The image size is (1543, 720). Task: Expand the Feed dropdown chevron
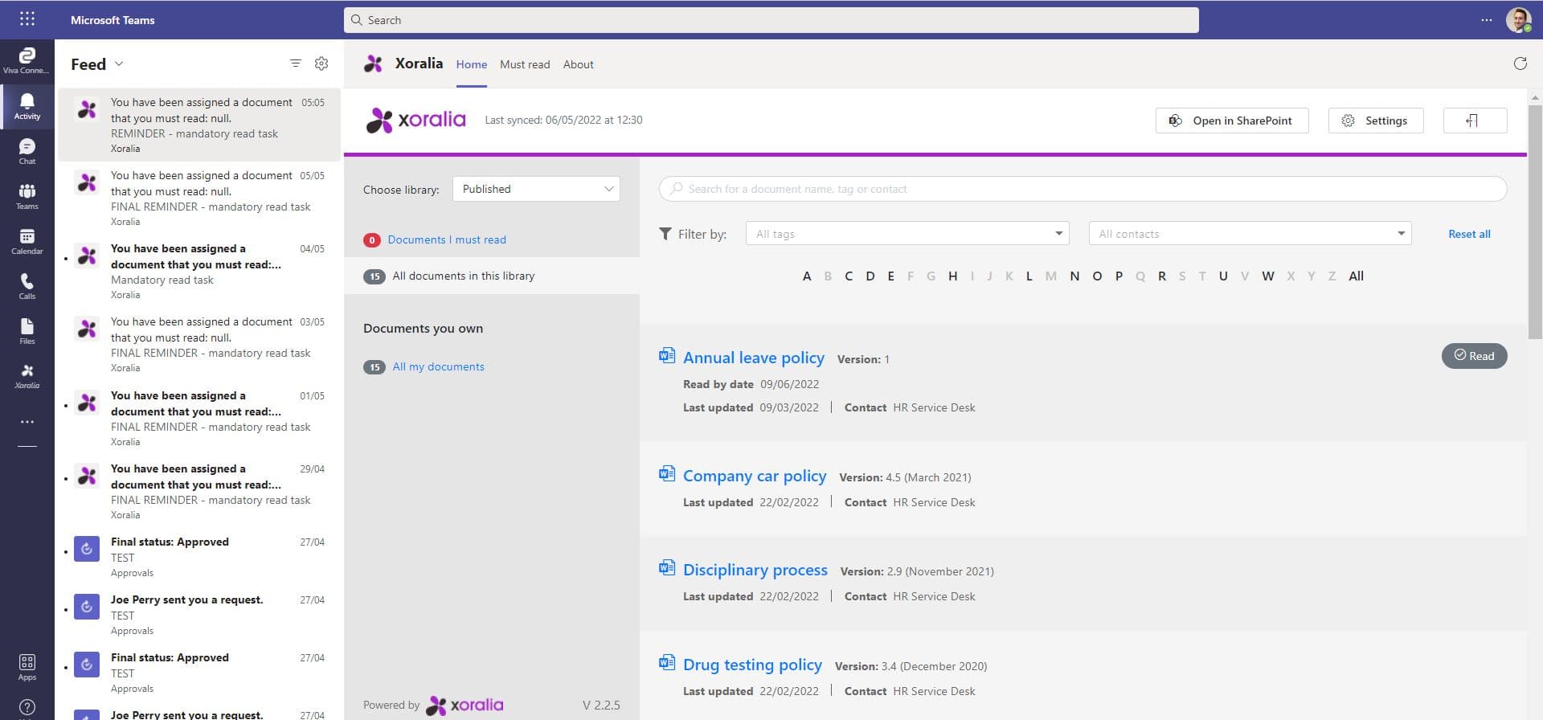pyautogui.click(x=119, y=63)
